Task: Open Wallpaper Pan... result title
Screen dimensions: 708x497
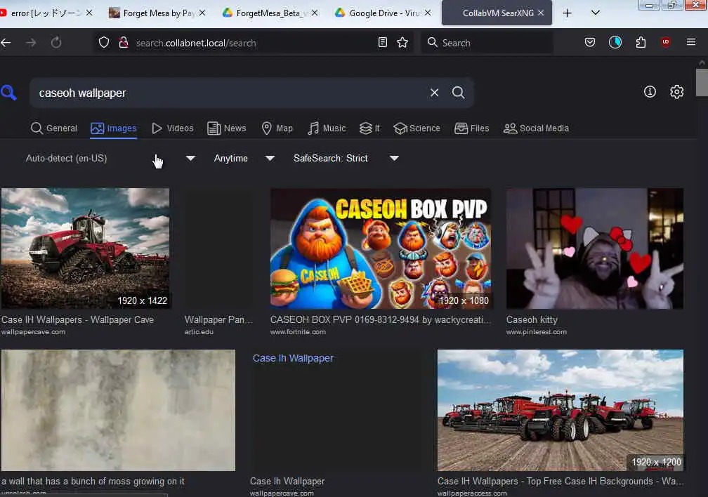Action: click(x=218, y=319)
